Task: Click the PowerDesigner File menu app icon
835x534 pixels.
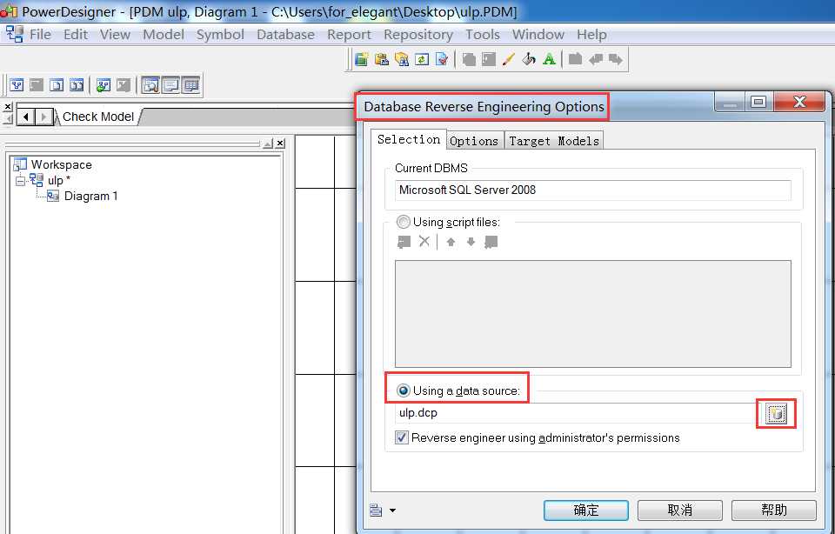Action: [x=15, y=34]
